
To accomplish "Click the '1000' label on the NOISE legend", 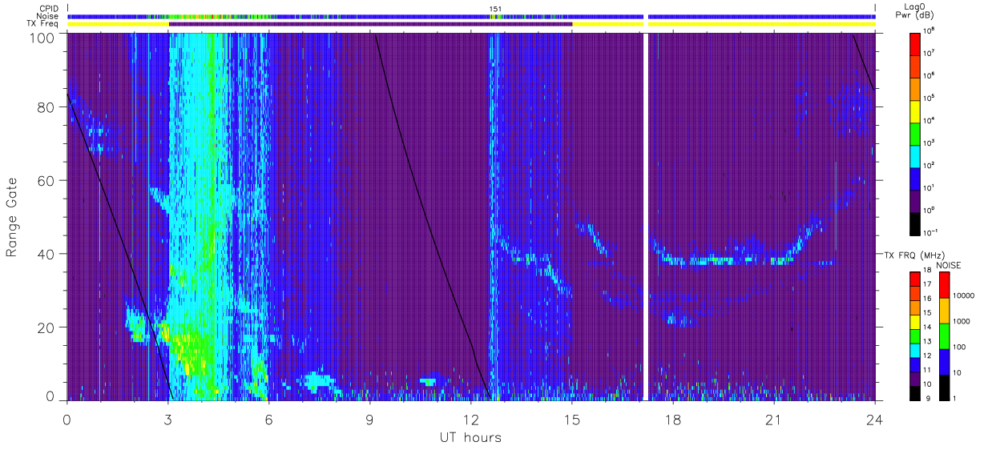I will click(962, 321).
